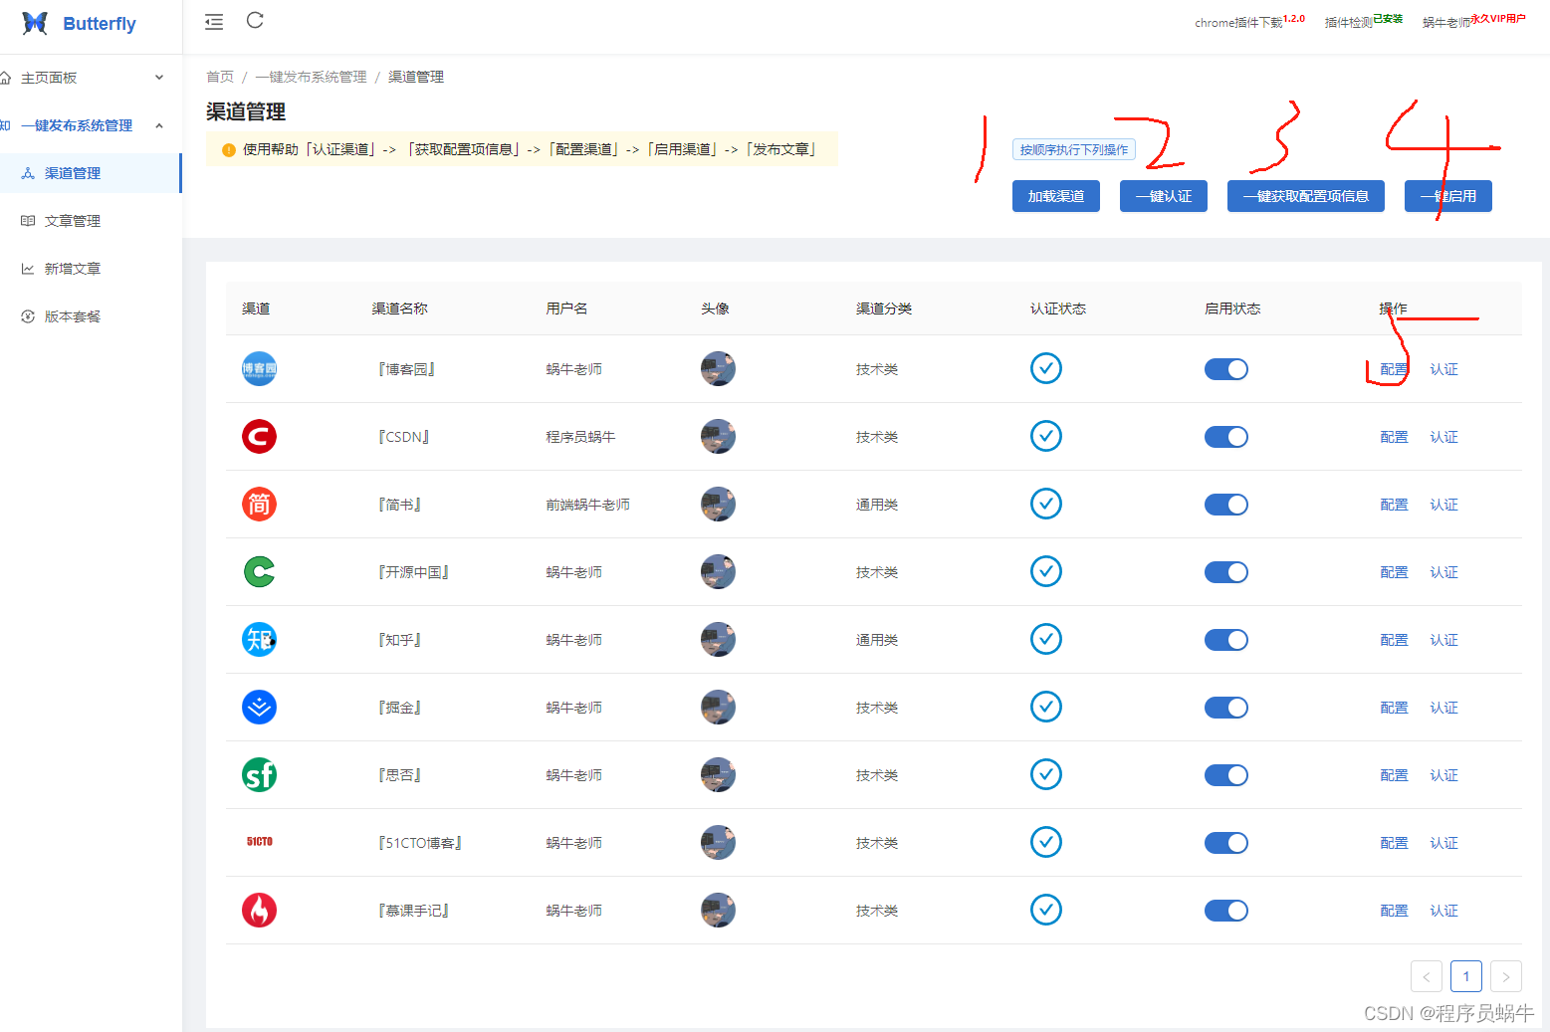
Task: Click the 知乎 authentication check icon
Action: coord(1045,639)
